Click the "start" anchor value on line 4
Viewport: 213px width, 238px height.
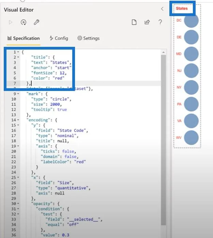click(63, 68)
